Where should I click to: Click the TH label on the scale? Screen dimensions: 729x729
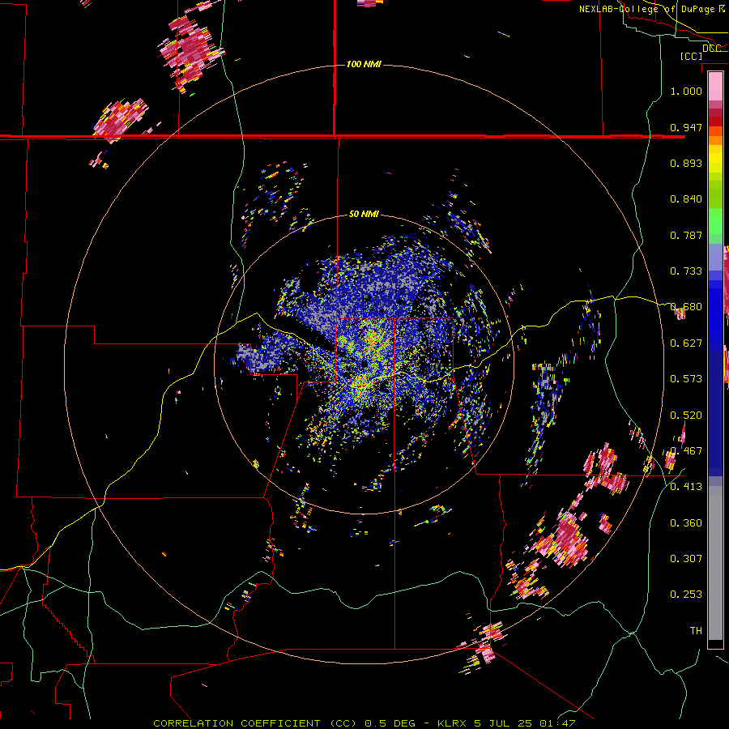[x=696, y=631]
